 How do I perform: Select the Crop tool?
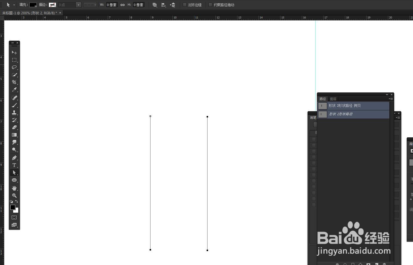14,82
